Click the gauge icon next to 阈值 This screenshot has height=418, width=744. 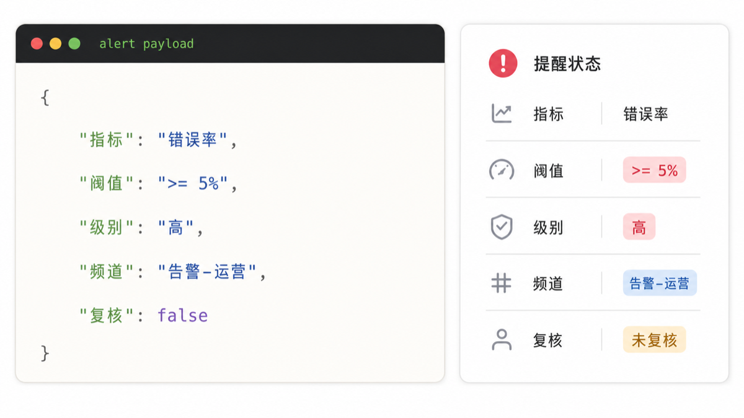coord(502,170)
